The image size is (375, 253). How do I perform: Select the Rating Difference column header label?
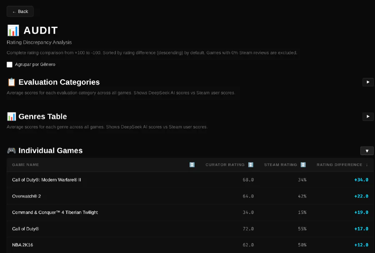(x=339, y=165)
